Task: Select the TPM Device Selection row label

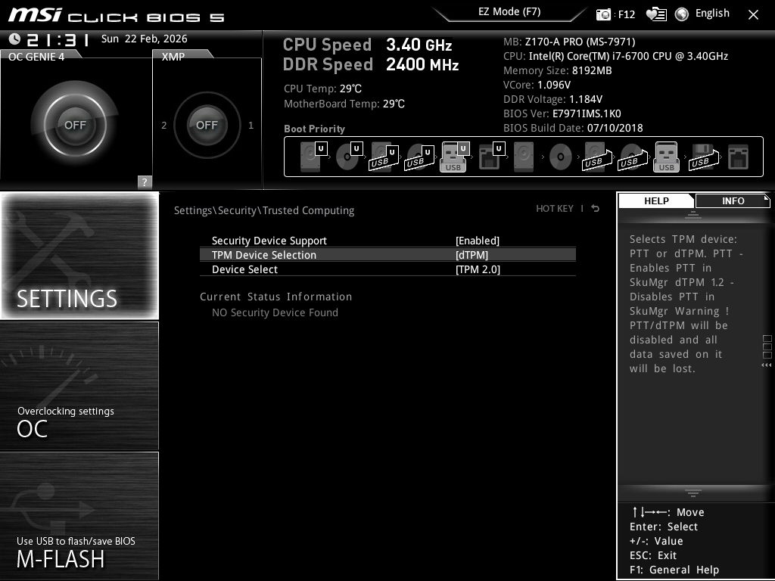Action: click(264, 255)
